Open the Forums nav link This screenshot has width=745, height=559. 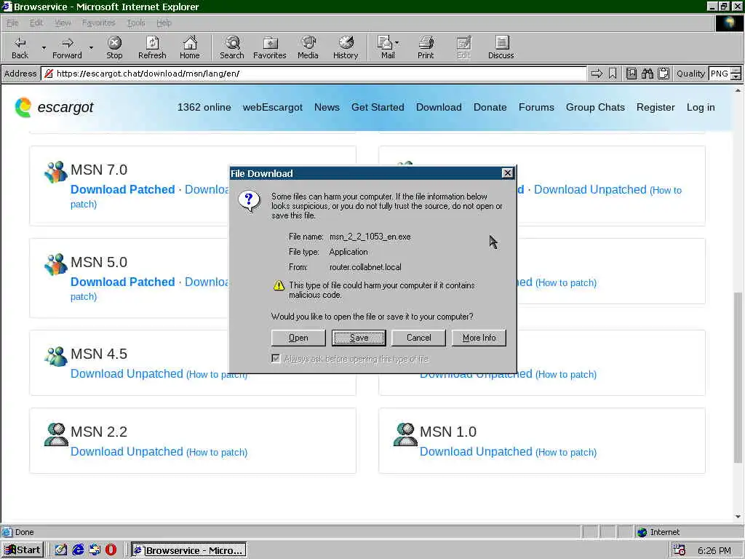pyautogui.click(x=536, y=108)
